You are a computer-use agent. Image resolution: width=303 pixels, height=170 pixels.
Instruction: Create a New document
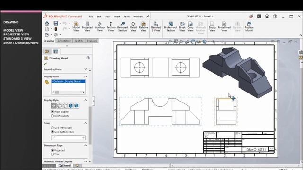click(47, 29)
